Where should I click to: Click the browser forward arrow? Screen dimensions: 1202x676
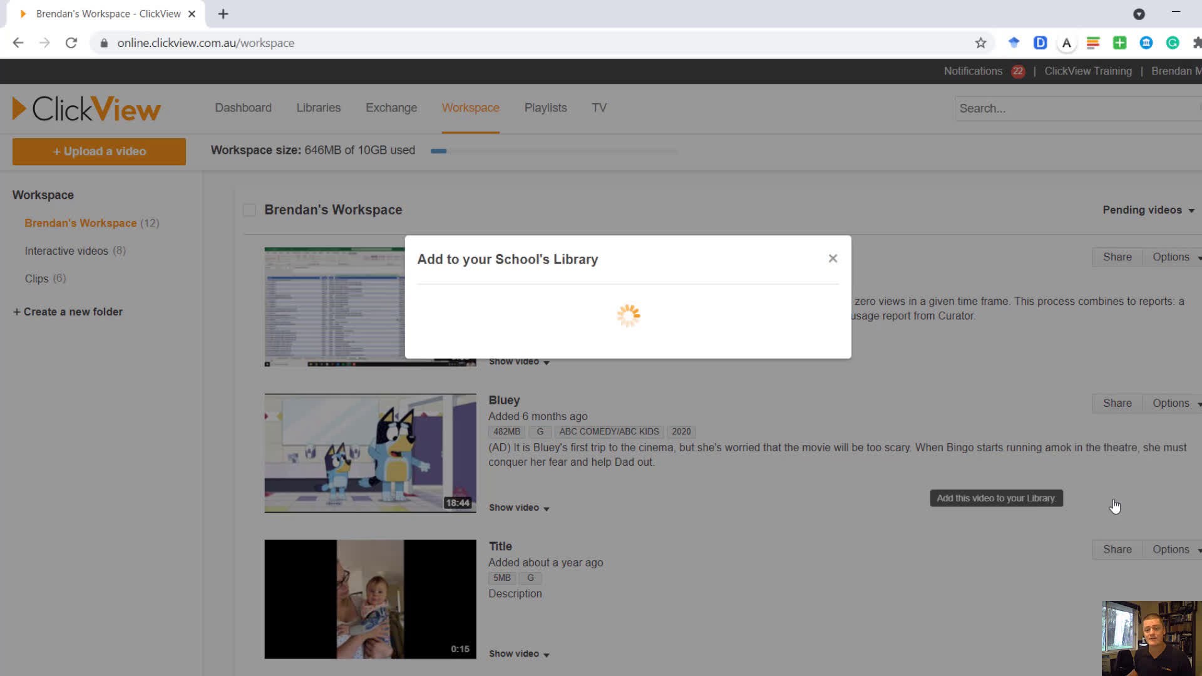(44, 43)
